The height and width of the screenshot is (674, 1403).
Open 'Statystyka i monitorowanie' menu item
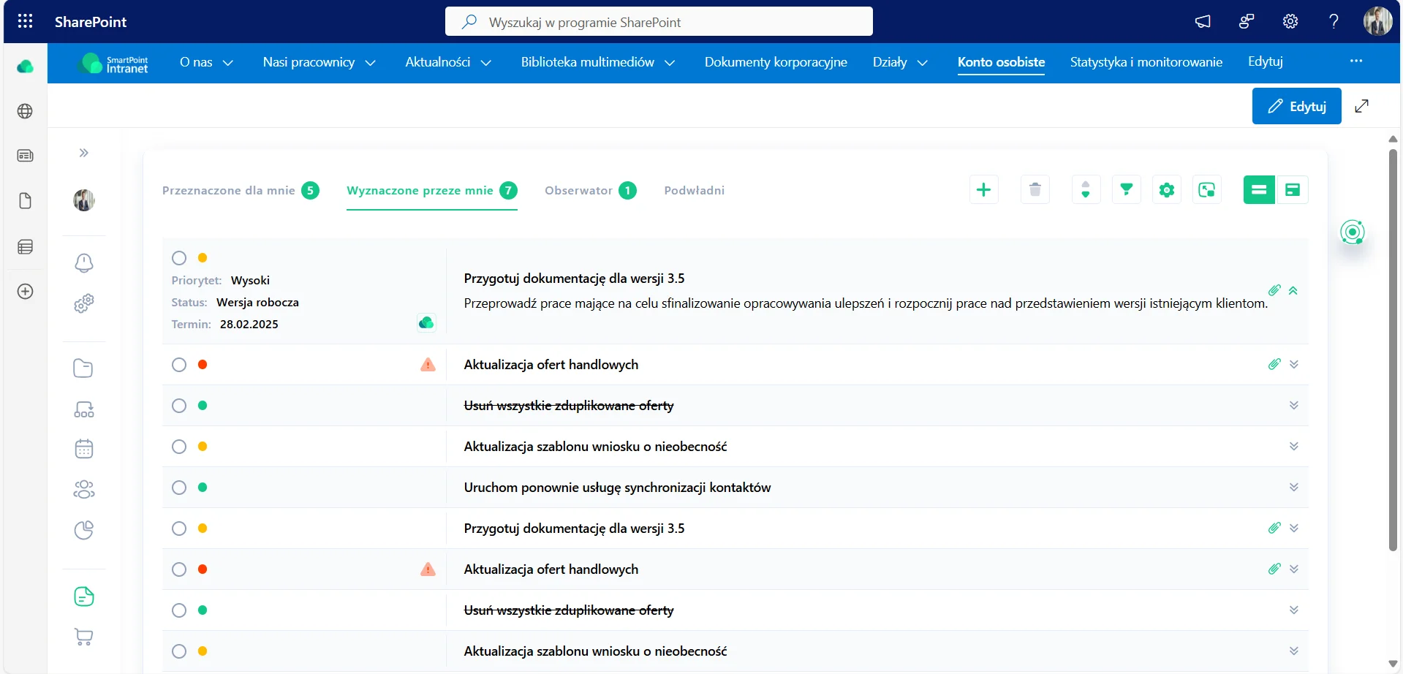(1146, 62)
